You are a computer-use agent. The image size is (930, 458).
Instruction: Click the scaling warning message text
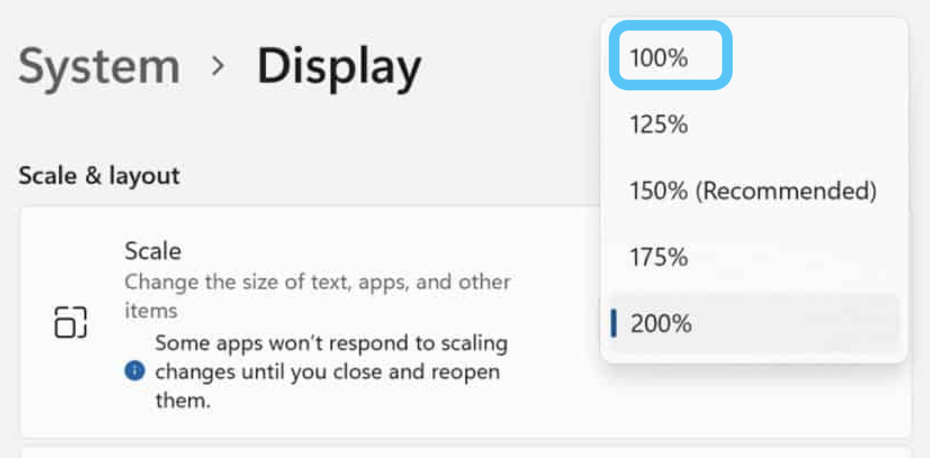(x=331, y=372)
